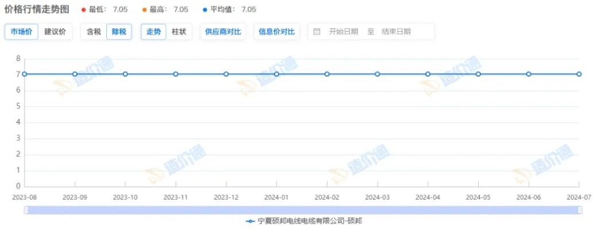This screenshot has width=601, height=230.
Task: Toggle the 宁夏硕邦电线电缆有限公司 legend series
Action: click(304, 221)
